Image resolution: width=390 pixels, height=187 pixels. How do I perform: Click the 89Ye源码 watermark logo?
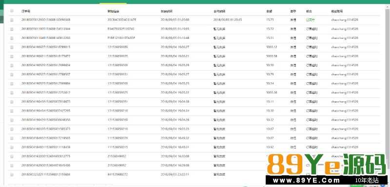[326, 169]
